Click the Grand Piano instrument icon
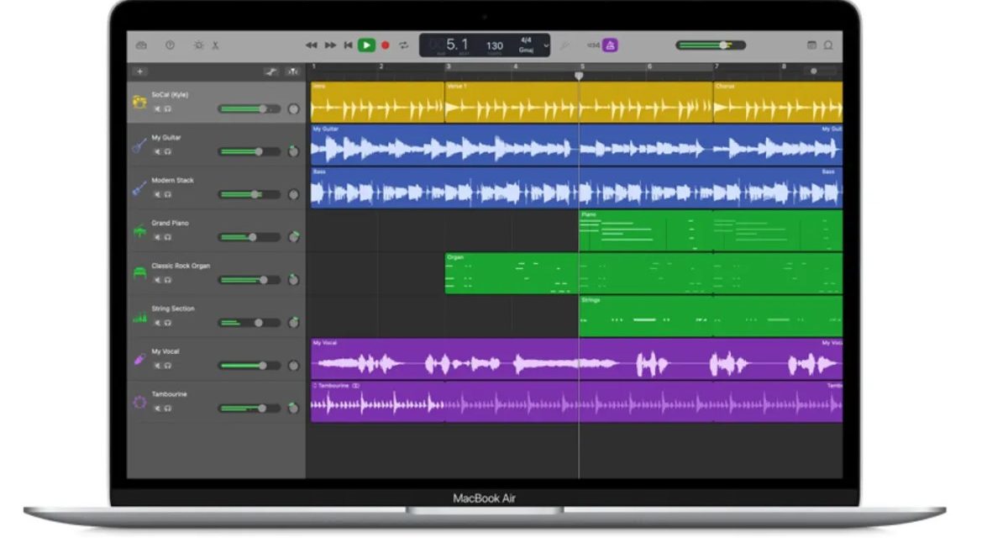Screen dimensions: 1008x538 point(139,230)
